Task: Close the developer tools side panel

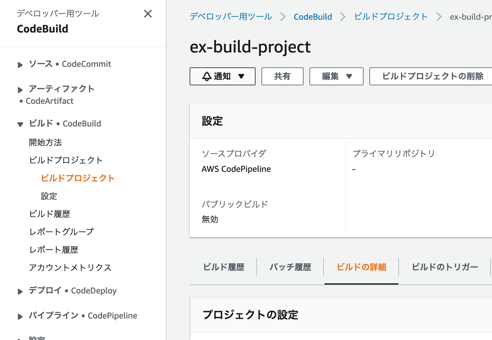Action: tap(148, 14)
